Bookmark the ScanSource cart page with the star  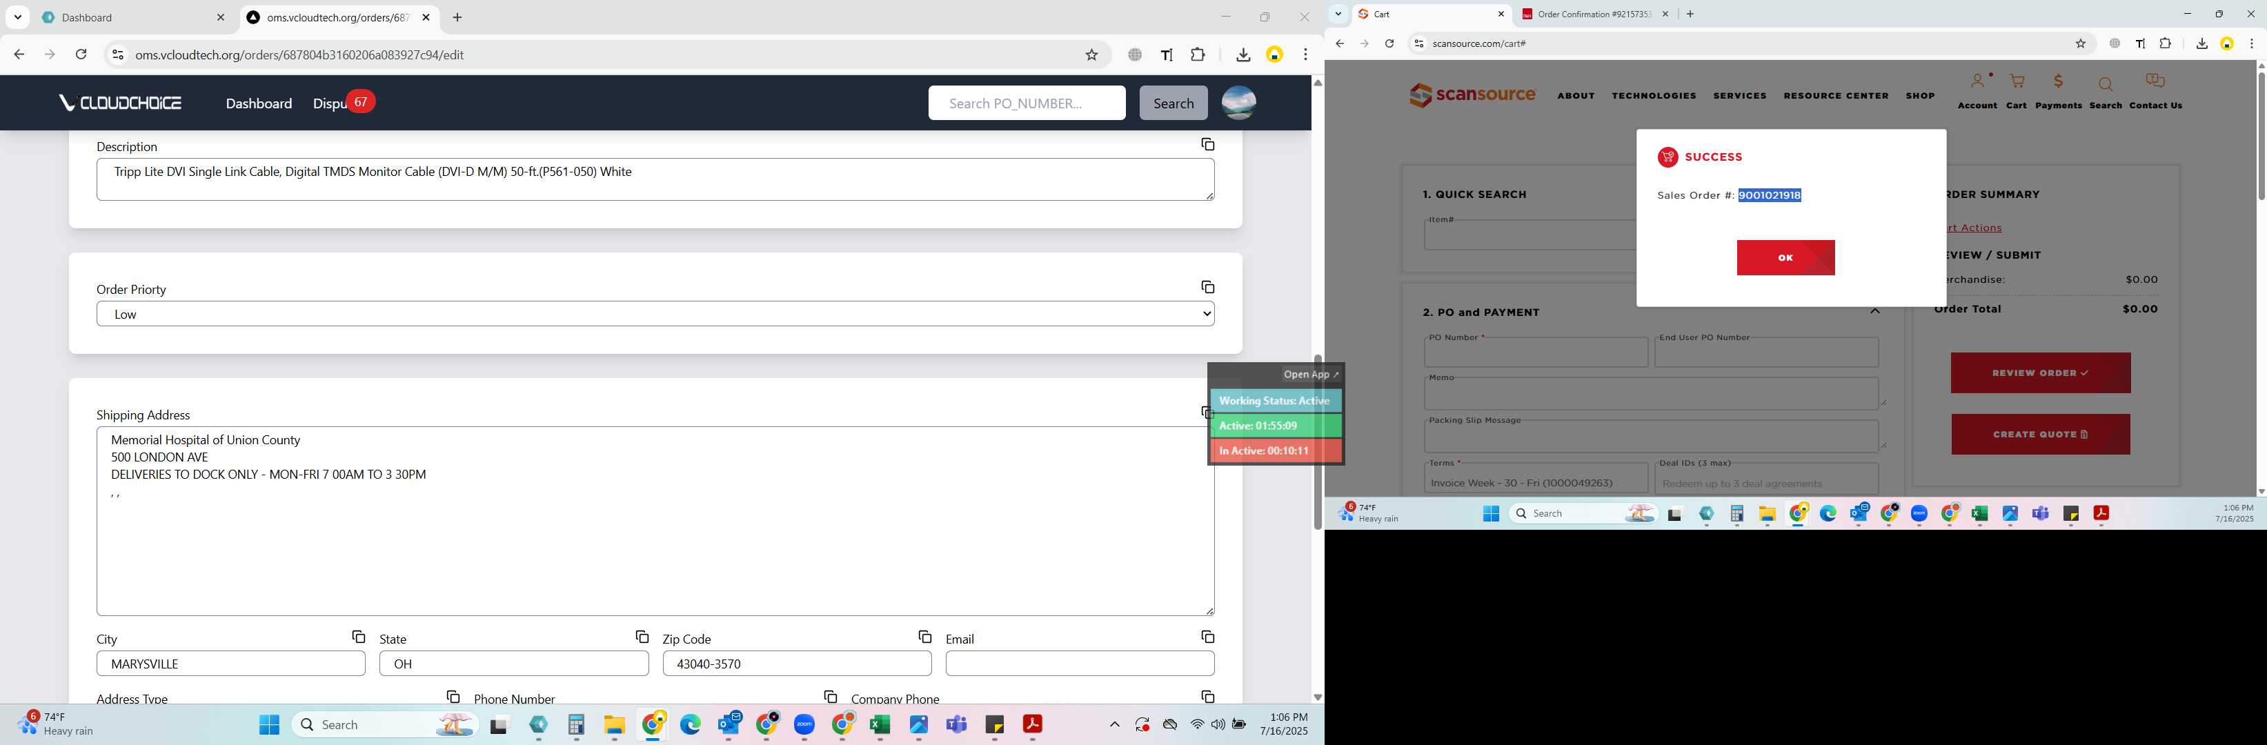click(2081, 43)
